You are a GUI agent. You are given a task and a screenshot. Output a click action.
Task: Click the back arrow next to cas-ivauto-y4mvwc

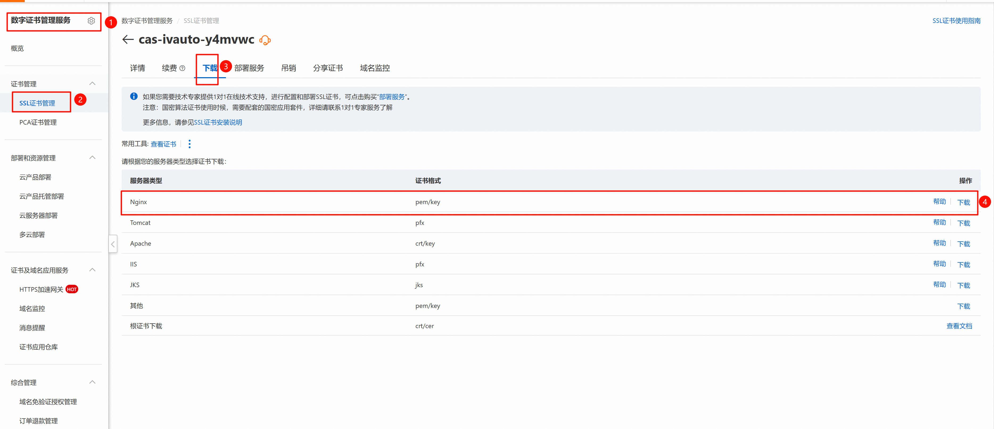click(x=128, y=39)
